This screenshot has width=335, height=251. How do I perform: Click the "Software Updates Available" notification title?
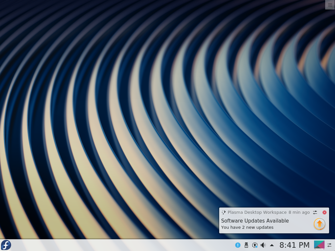point(255,221)
